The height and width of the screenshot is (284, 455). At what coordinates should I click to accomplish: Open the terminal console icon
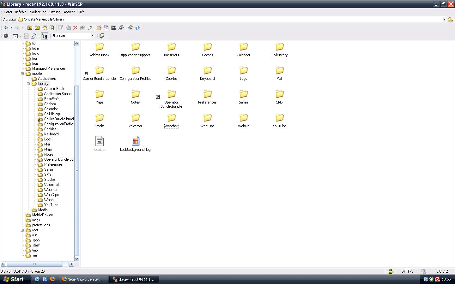[114, 28]
